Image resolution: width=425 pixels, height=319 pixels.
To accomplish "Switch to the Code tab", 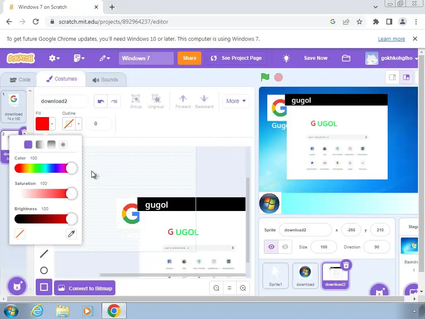I will [x=20, y=80].
